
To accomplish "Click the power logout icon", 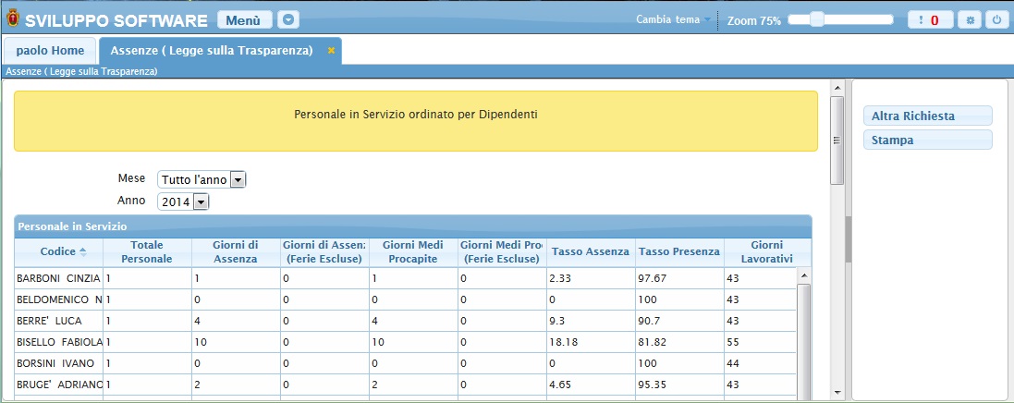I will click(x=996, y=19).
